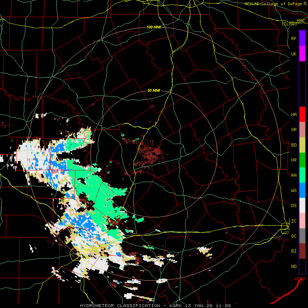Click the UK legend label
Image resolution: width=308 pixels, height=308 pixels.
(x=294, y=54)
